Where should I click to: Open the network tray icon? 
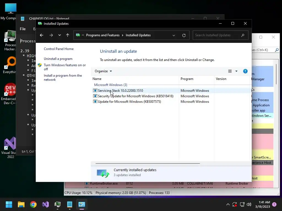pyautogui.click(x=242, y=204)
